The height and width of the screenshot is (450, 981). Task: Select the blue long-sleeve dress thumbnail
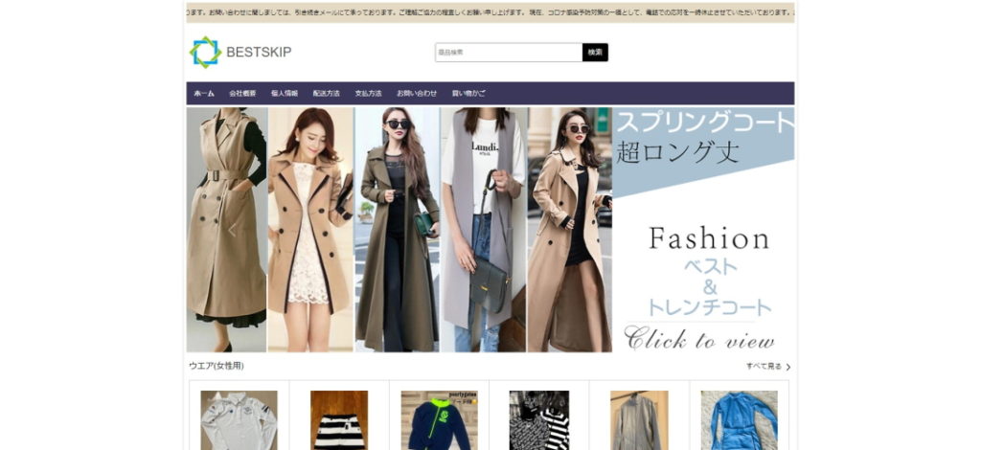pyautogui.click(x=739, y=419)
